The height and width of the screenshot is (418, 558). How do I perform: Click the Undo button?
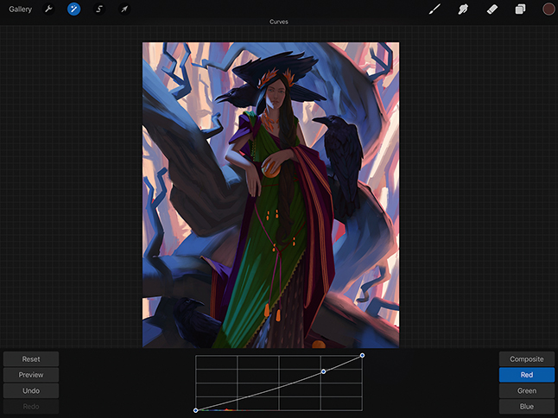(x=31, y=390)
